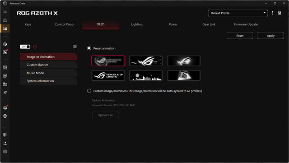Open the Default Profile dropdown
This screenshot has width=289, height=163.
point(238,13)
